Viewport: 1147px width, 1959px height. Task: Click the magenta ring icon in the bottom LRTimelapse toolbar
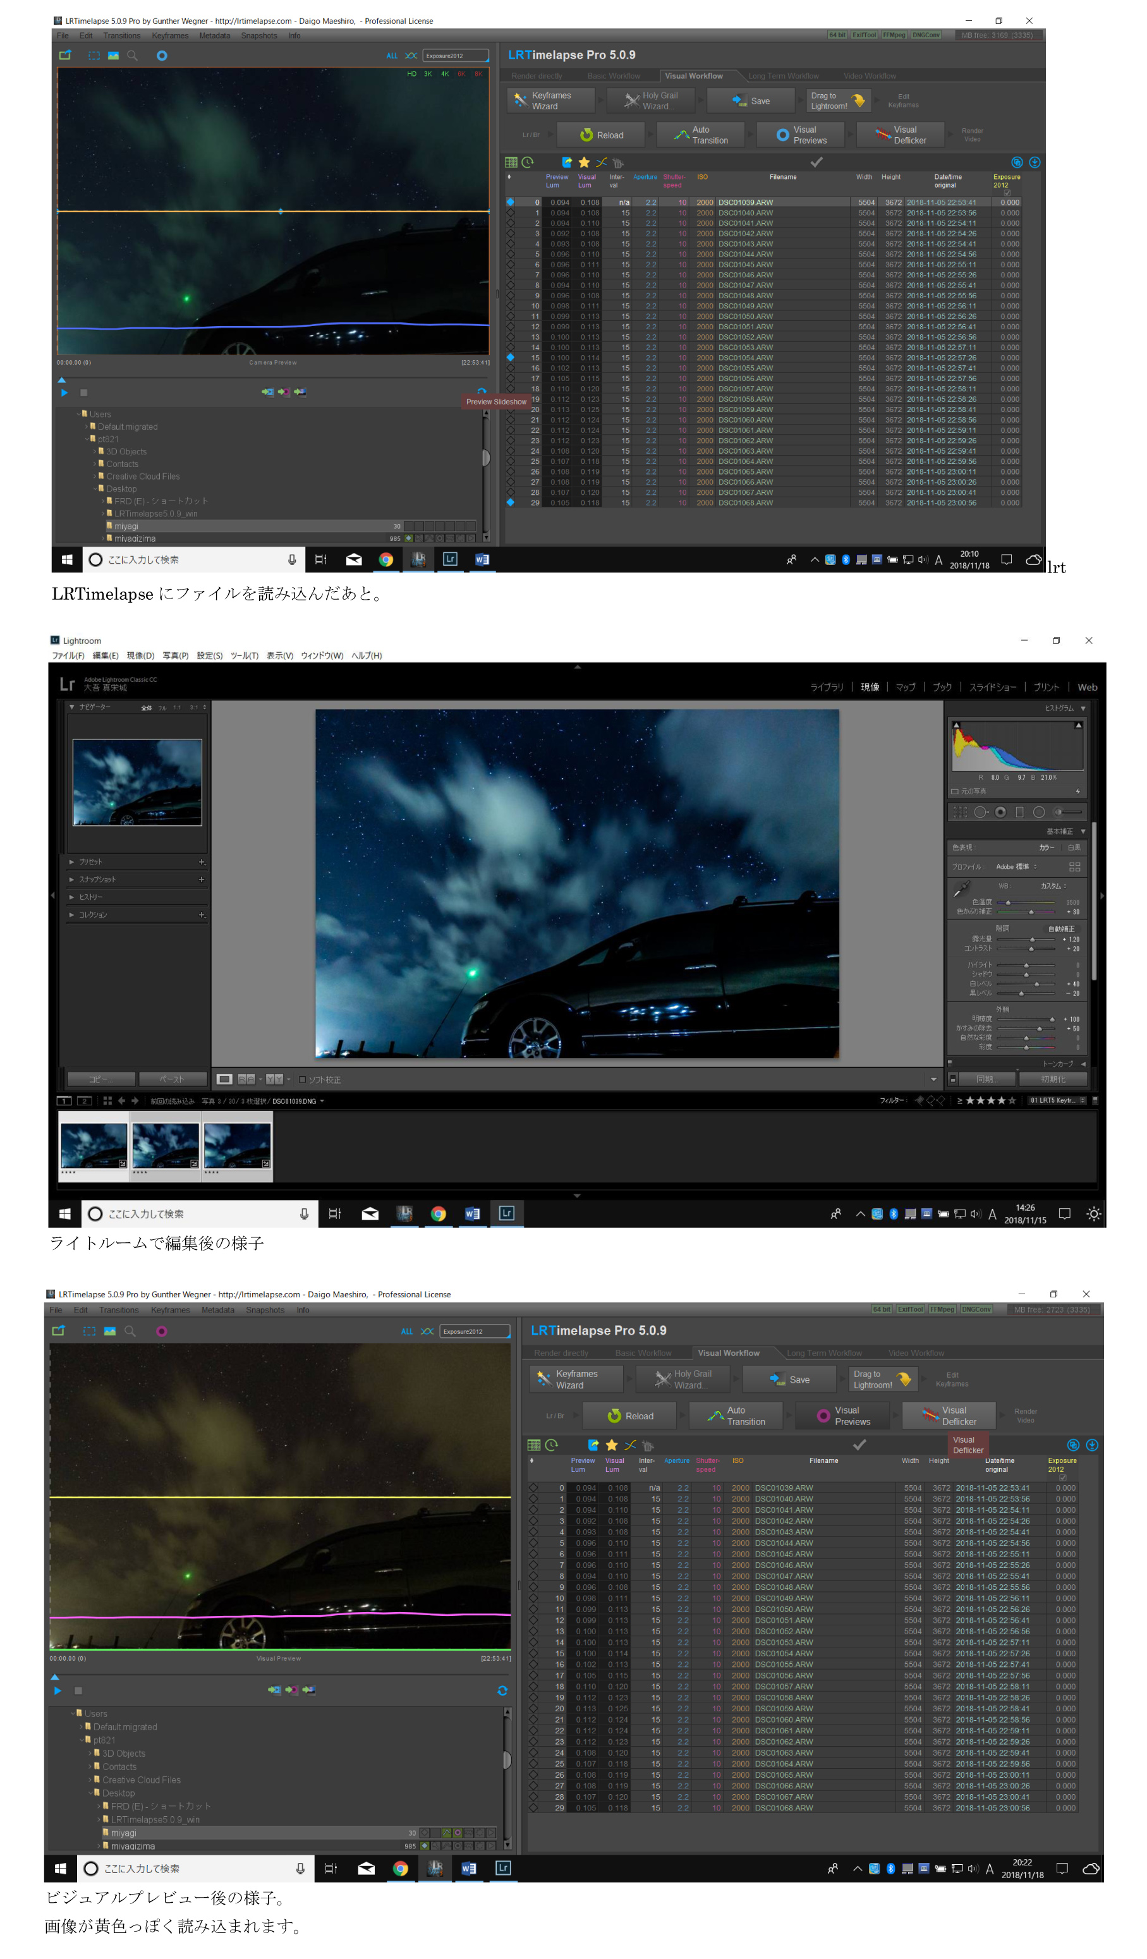click(162, 1331)
